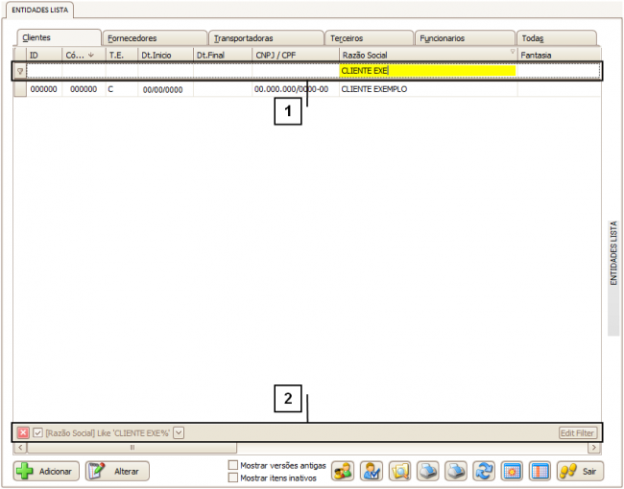Enable Mostrar versões antigas checkbox
The height and width of the screenshot is (489, 624).
[x=233, y=465]
